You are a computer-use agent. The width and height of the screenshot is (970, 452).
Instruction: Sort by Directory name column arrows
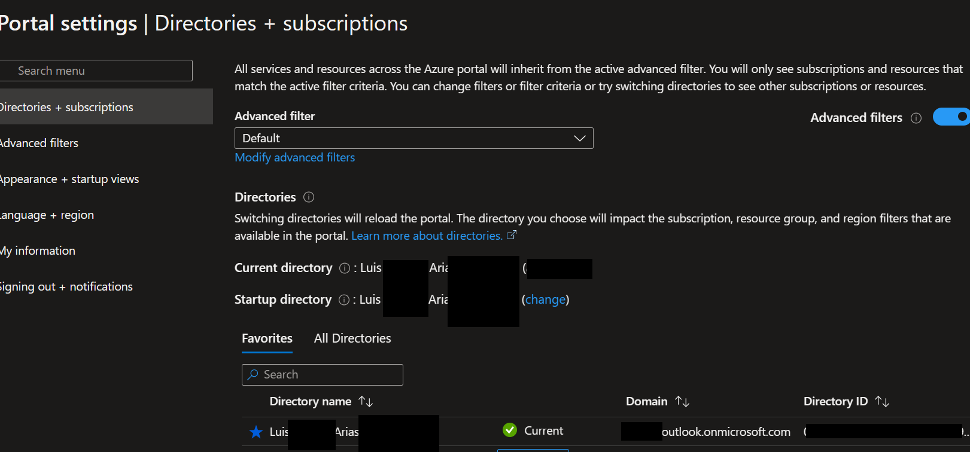(366, 401)
